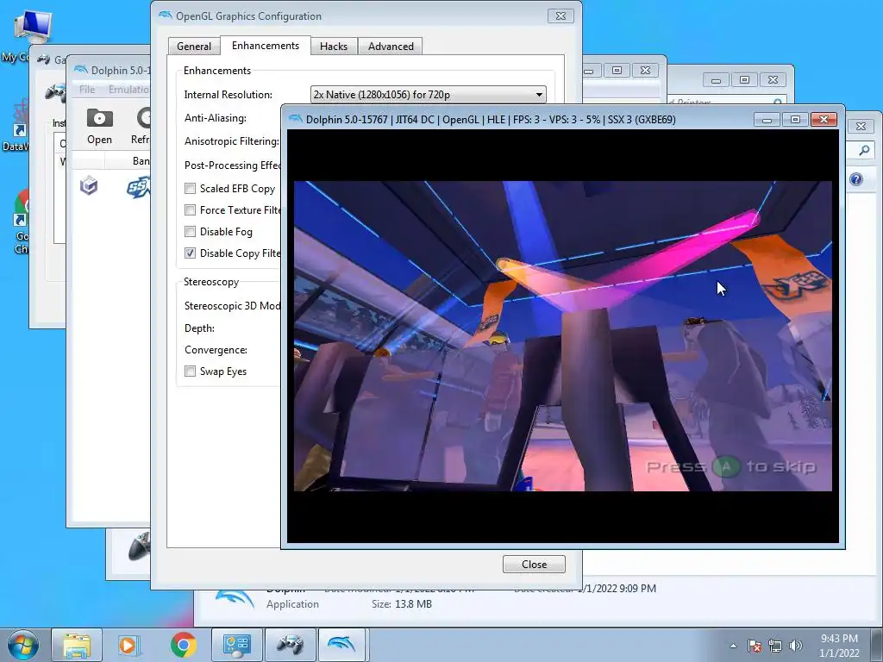Click Dolphin logo in Graphics Configuration title bar
Viewport: 883px width, 662px height.
pyautogui.click(x=165, y=16)
